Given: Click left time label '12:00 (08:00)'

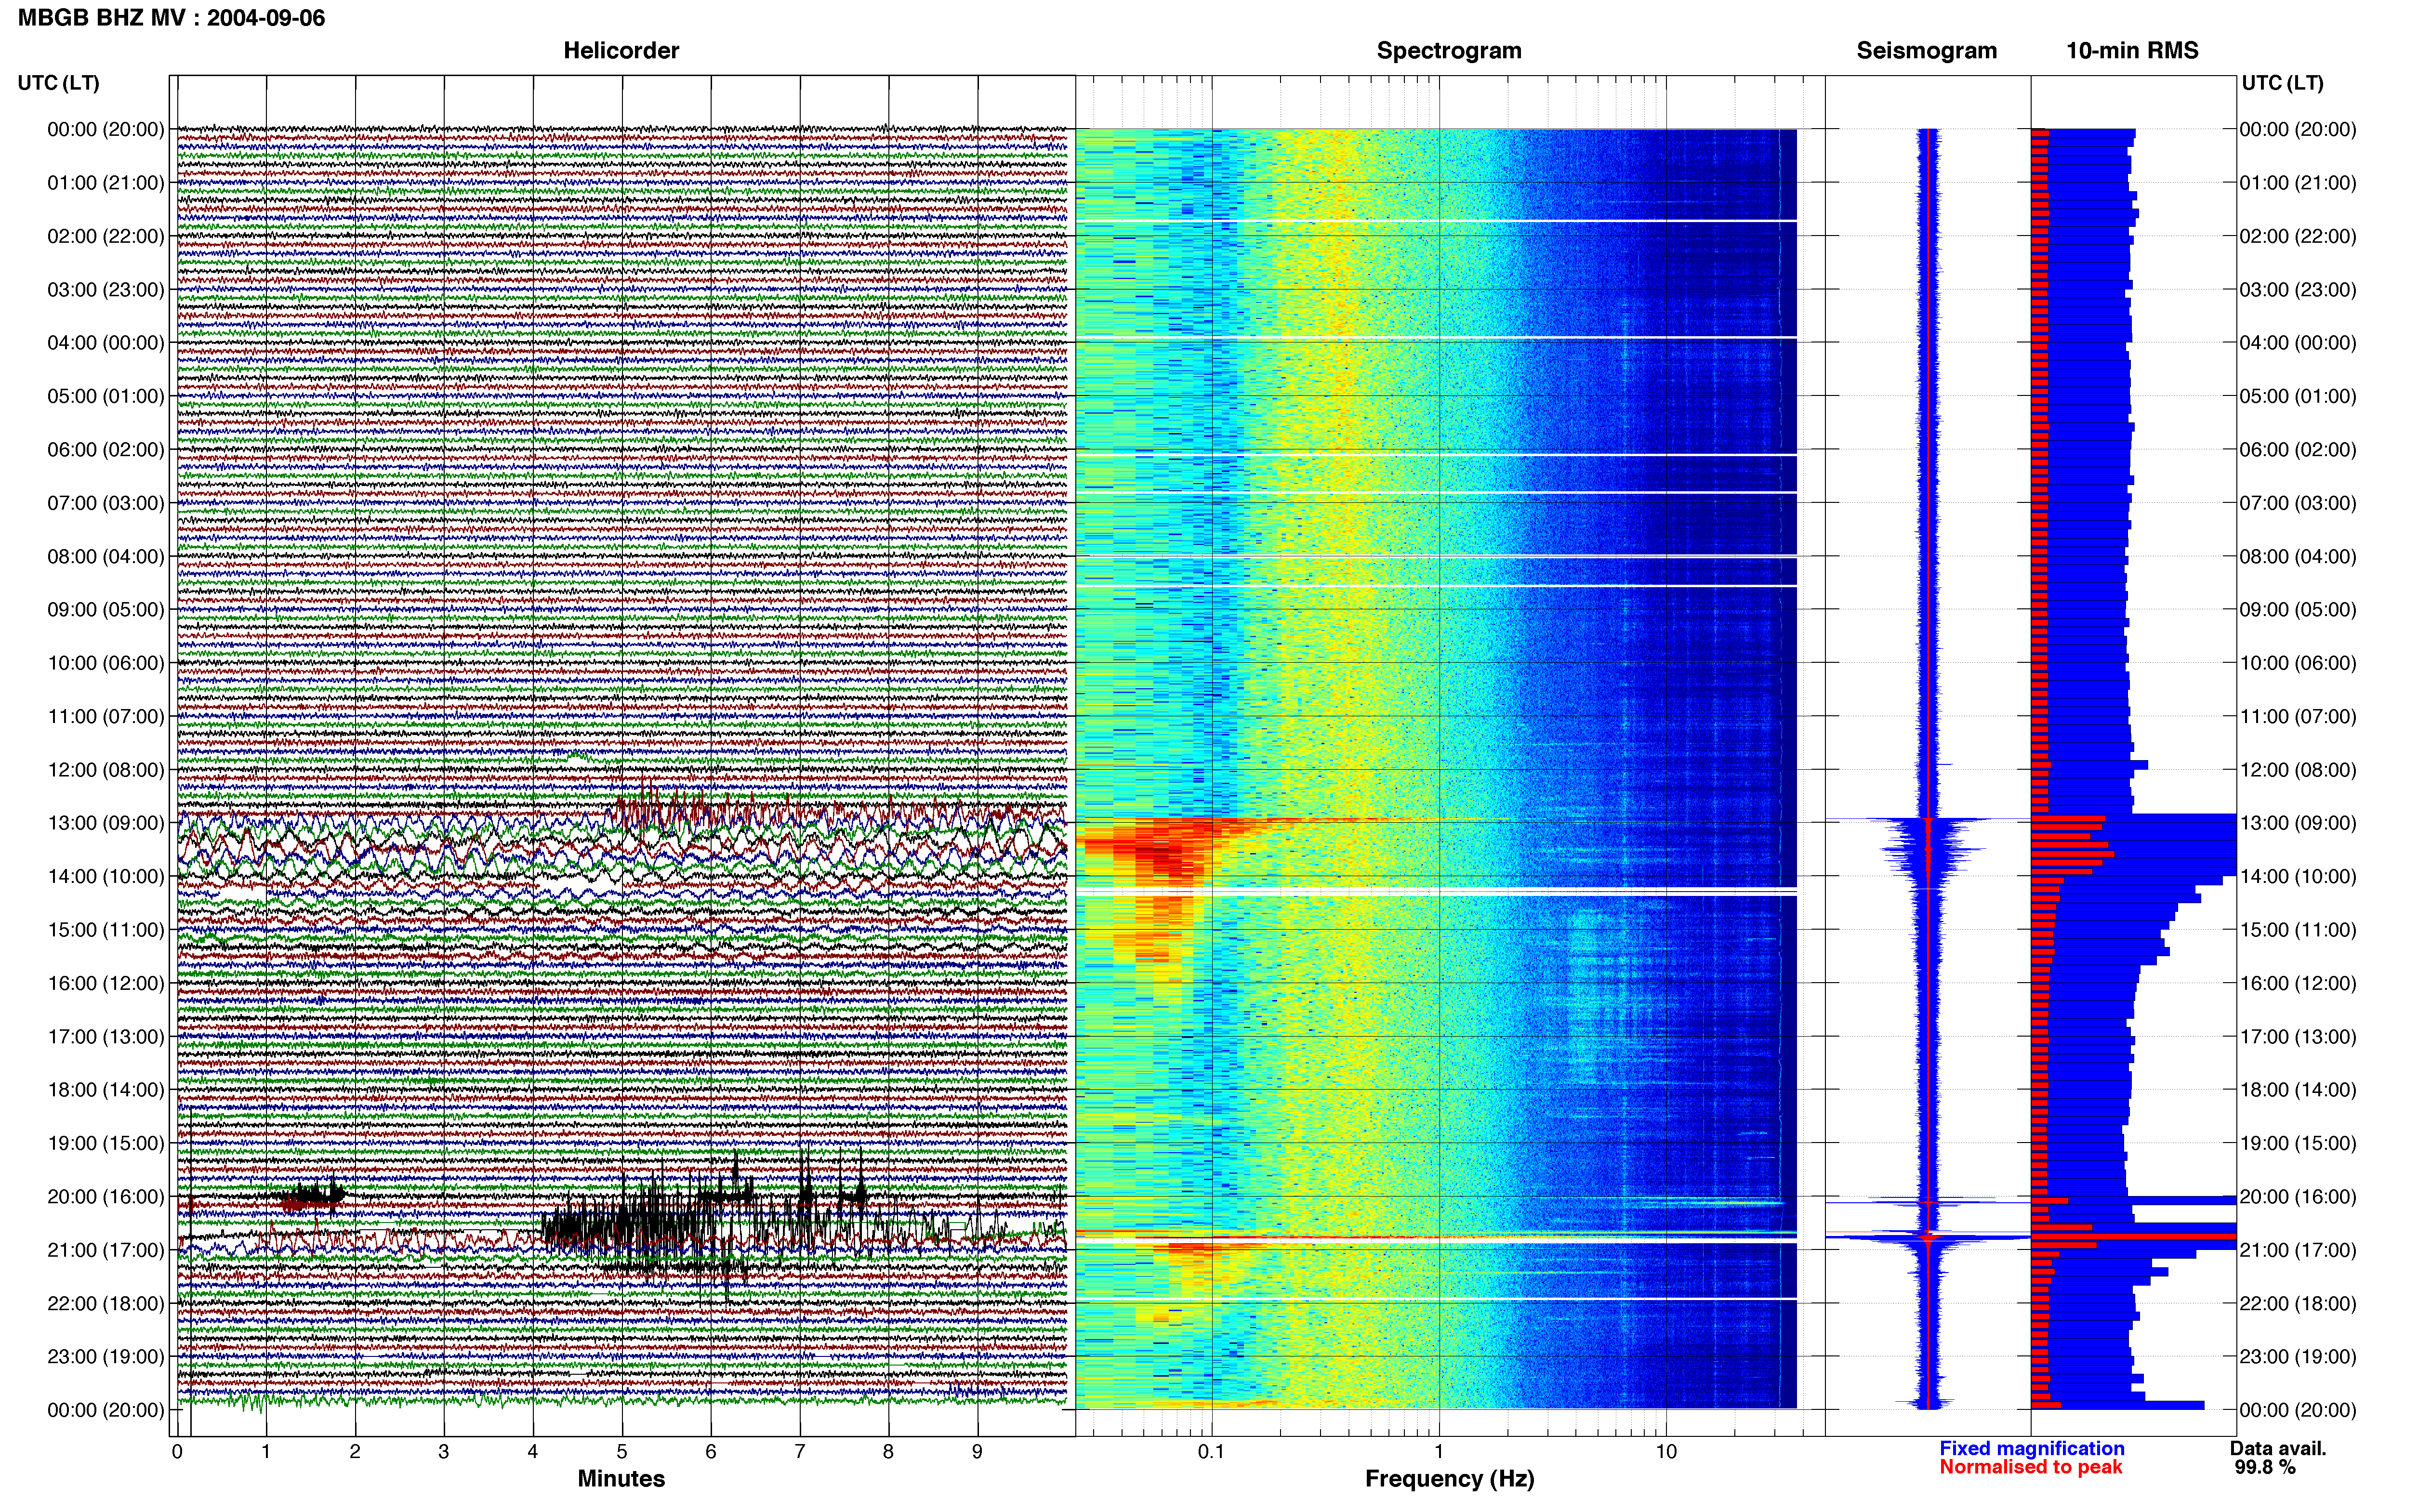Looking at the screenshot, I should 106,770.
